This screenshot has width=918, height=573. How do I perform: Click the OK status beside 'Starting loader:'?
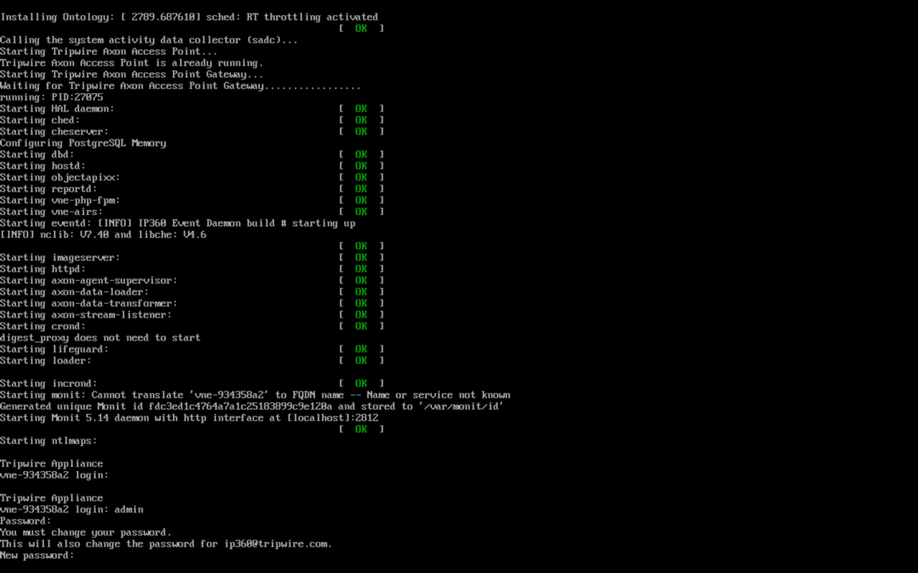(361, 361)
